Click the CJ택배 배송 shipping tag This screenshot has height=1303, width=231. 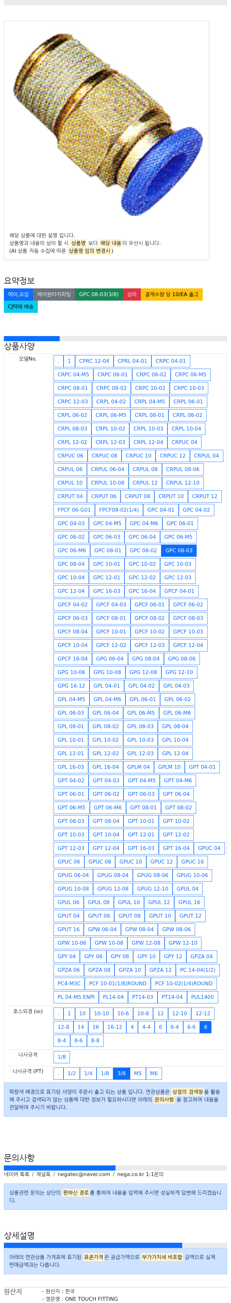pos(21,306)
